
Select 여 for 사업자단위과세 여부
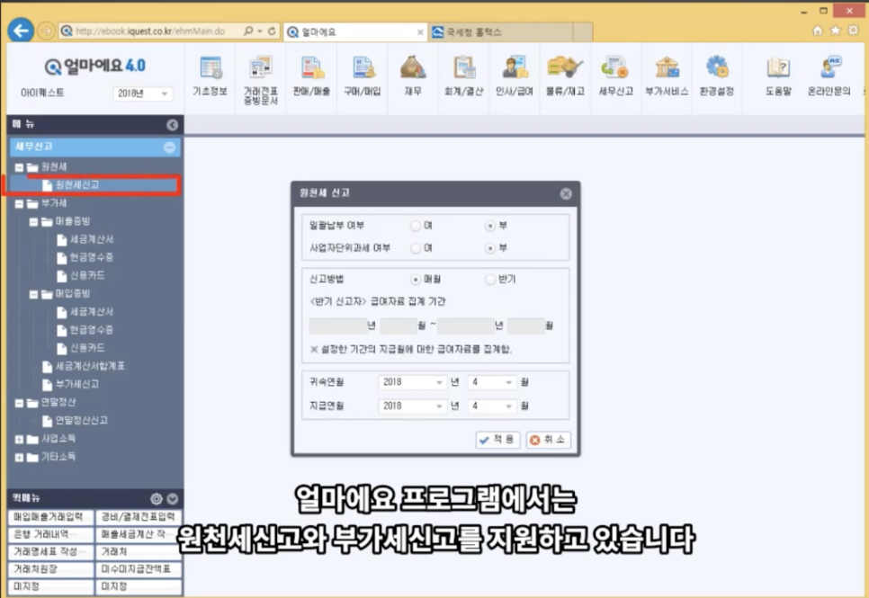point(416,248)
